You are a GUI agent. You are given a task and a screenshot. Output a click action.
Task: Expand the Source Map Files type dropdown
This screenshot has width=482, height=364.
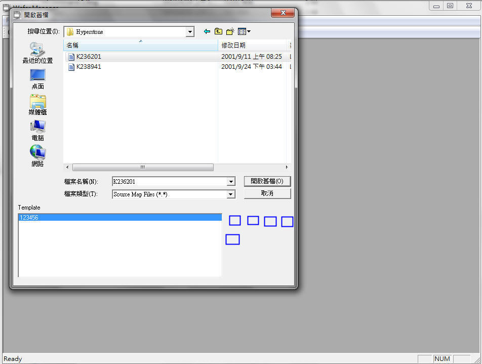point(231,194)
